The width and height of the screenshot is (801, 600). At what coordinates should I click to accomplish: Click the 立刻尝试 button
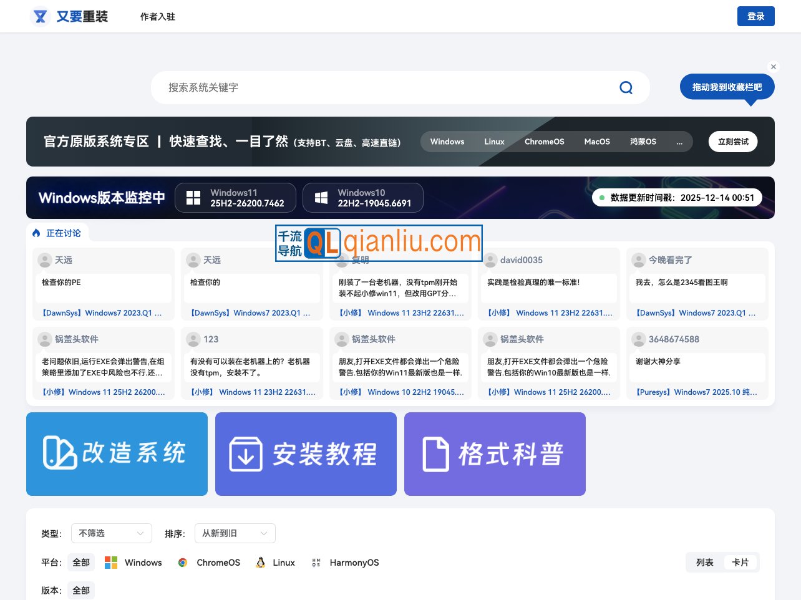(x=733, y=142)
